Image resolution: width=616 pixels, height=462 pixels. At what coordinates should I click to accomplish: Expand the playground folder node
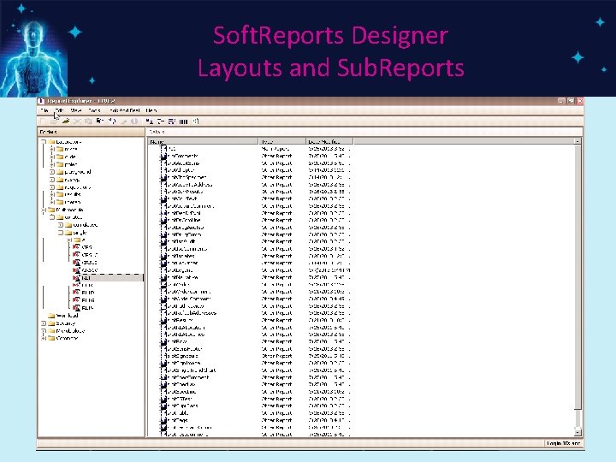[52, 172]
